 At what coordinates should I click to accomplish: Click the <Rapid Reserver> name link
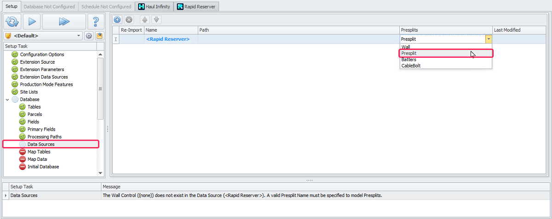(168, 39)
